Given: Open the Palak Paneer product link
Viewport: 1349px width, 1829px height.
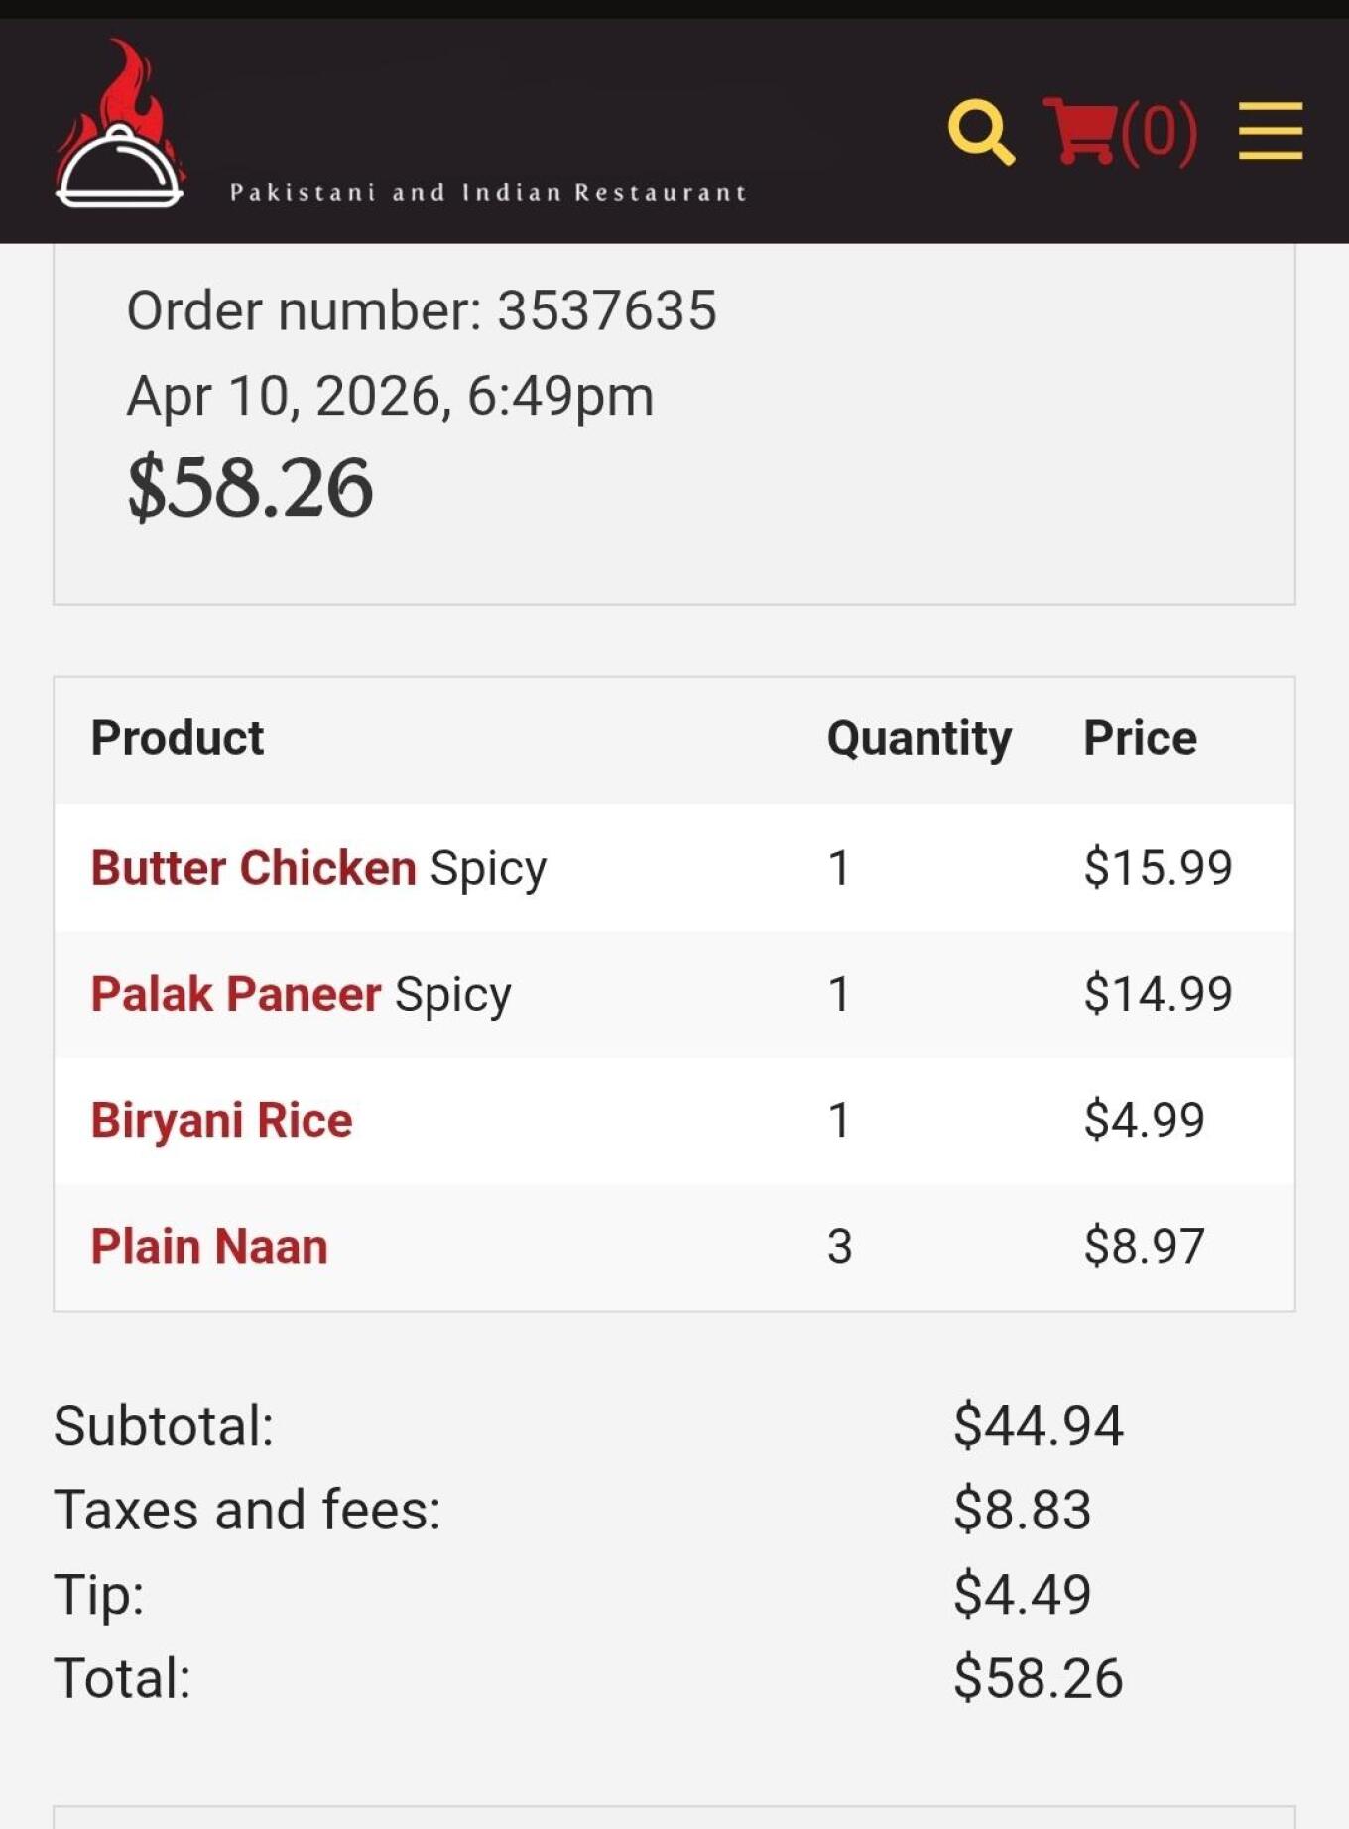Looking at the screenshot, I should tap(235, 994).
